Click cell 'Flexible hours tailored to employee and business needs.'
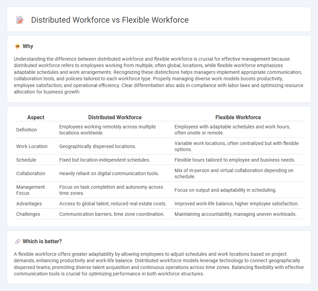Viewport: 318px width, 291px height. click(x=238, y=160)
